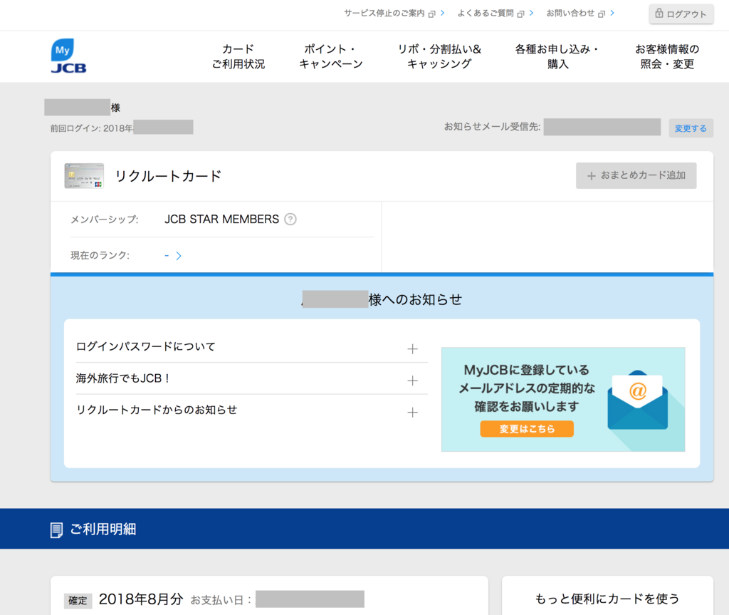Click JCB STAR MEMBERS text
The height and width of the screenshot is (615, 729).
pos(222,219)
